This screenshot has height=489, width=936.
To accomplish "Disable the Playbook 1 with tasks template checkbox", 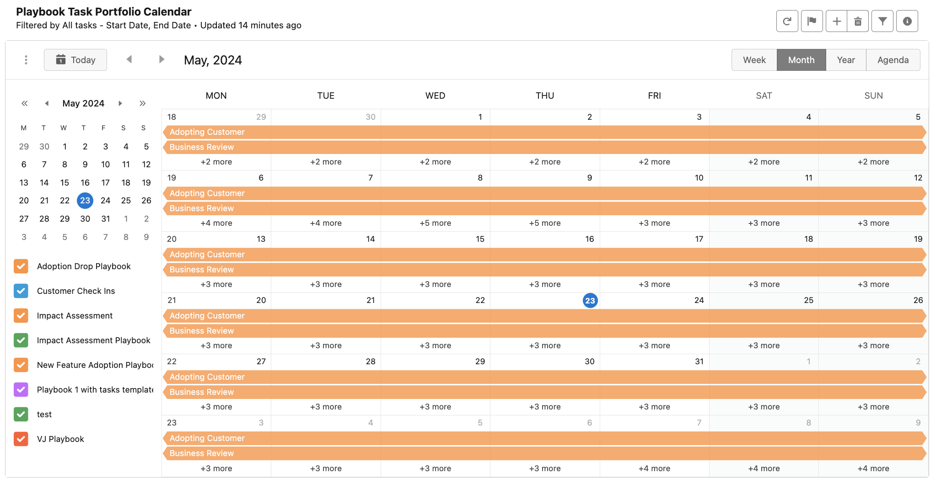I will click(x=21, y=390).
